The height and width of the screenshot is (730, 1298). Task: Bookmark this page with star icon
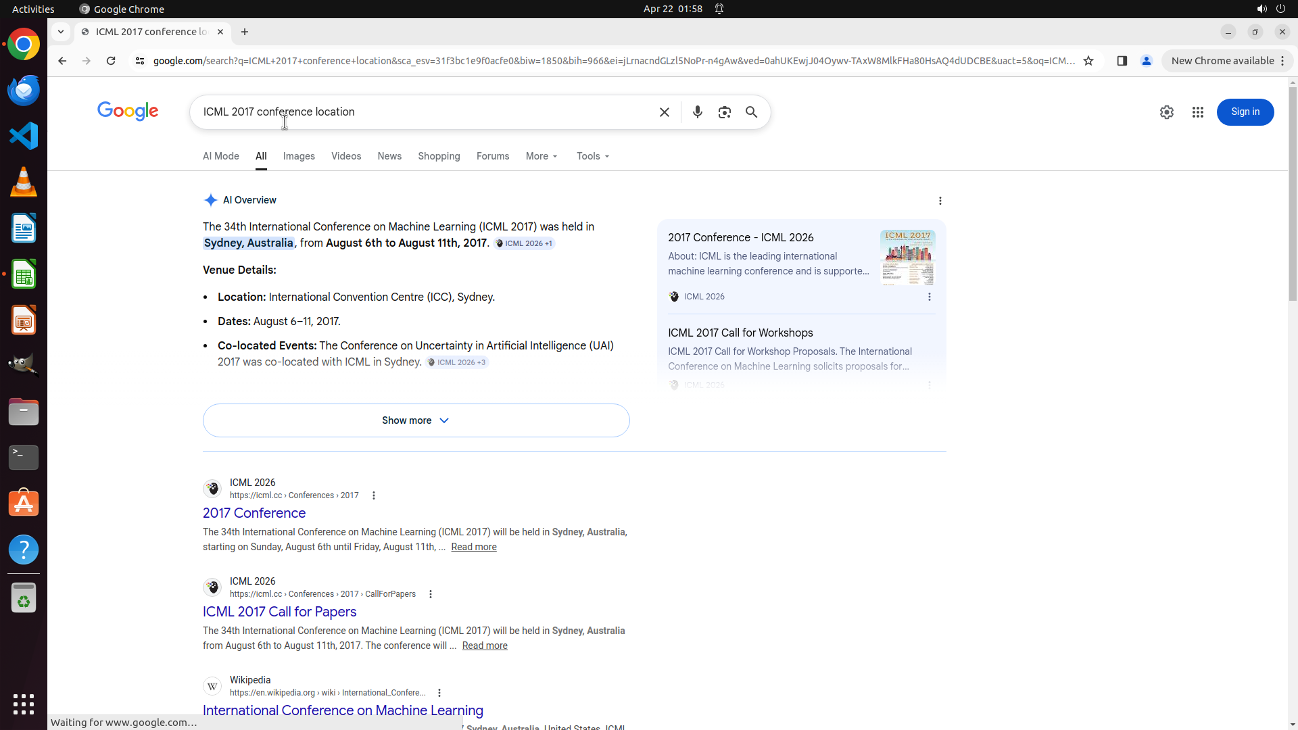(x=1088, y=61)
